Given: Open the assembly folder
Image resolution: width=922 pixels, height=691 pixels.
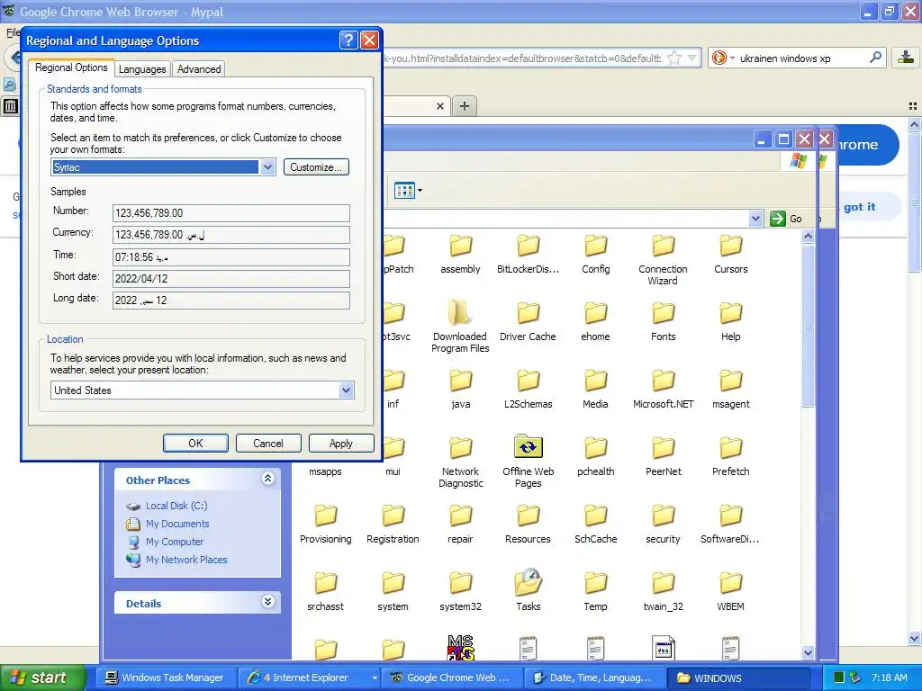Looking at the screenshot, I should 460,255.
